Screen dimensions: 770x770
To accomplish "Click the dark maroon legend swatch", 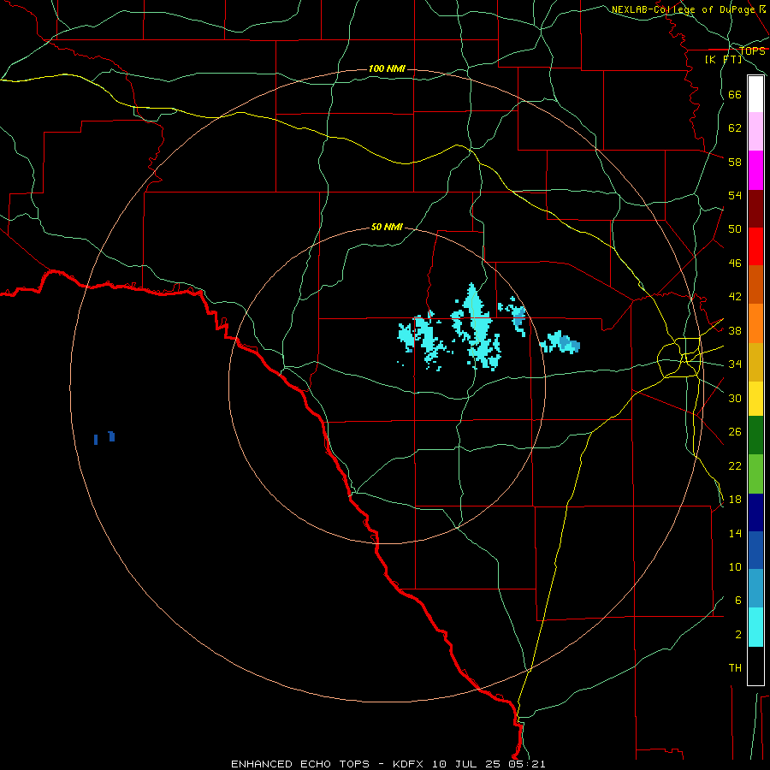I will pyautogui.click(x=755, y=208).
